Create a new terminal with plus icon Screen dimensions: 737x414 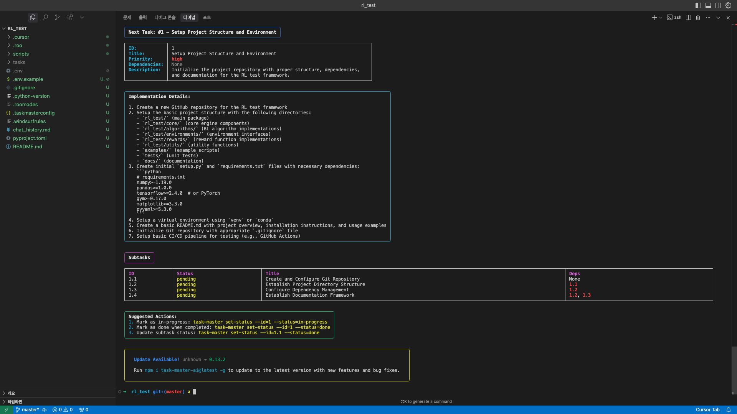[654, 18]
